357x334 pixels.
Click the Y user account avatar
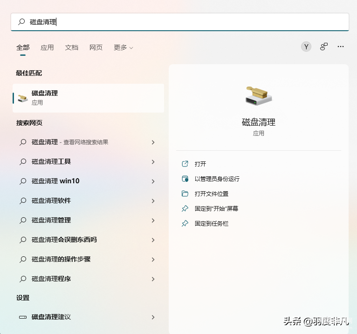point(306,47)
